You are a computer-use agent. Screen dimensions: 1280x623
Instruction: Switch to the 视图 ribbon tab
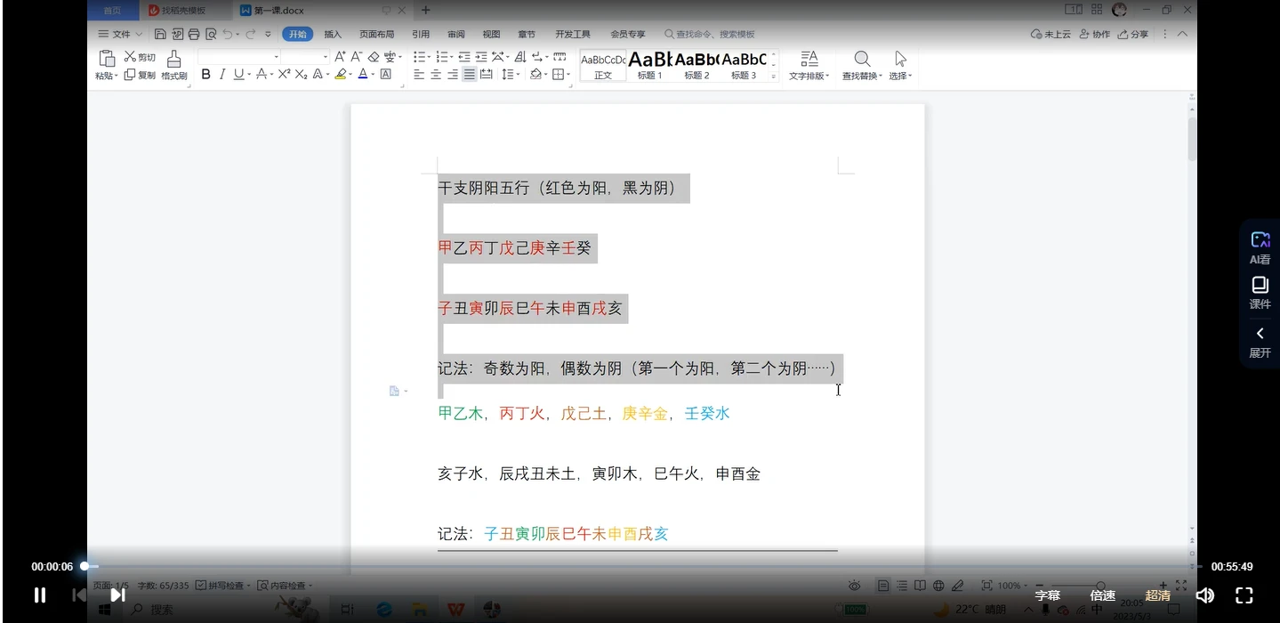tap(491, 34)
